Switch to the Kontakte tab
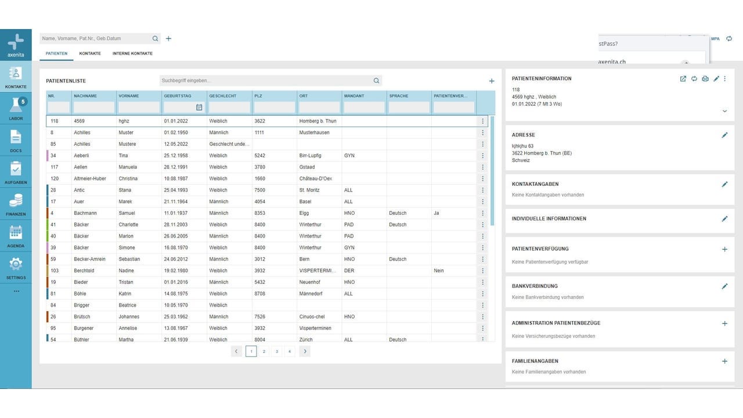The height and width of the screenshot is (418, 743). [x=90, y=53]
